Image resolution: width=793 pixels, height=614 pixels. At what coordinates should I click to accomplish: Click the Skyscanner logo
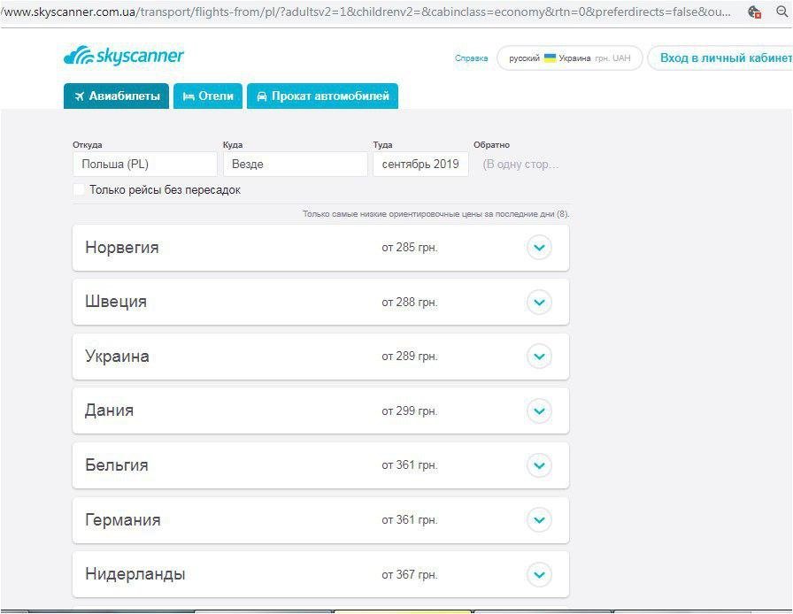point(124,57)
